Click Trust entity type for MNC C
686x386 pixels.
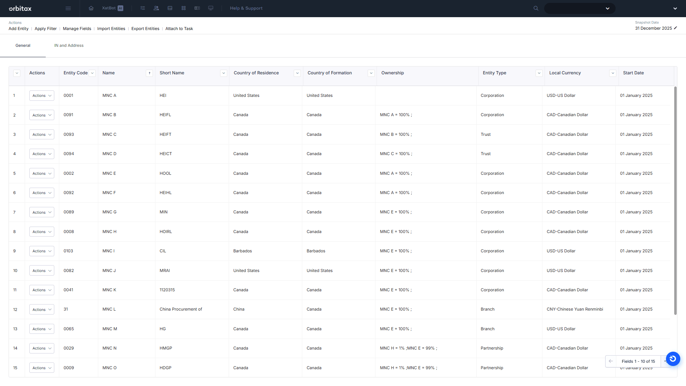click(x=486, y=134)
